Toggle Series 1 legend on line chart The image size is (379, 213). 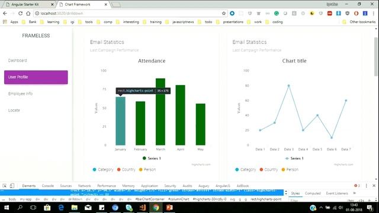pos(294,159)
